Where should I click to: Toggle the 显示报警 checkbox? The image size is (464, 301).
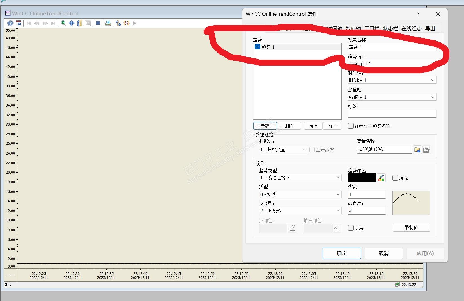tap(312, 150)
